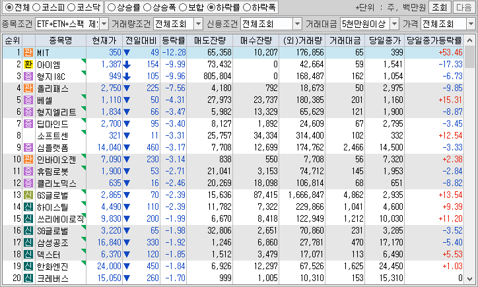Click the 신 badge beside 크레버스
The height and width of the screenshot is (287, 478).
tap(28, 278)
